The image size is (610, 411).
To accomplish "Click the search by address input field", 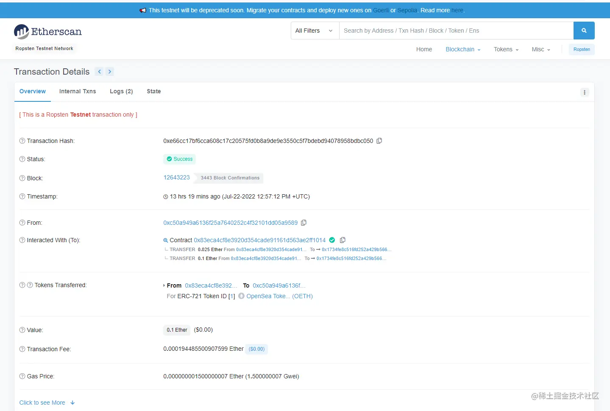I will point(457,31).
